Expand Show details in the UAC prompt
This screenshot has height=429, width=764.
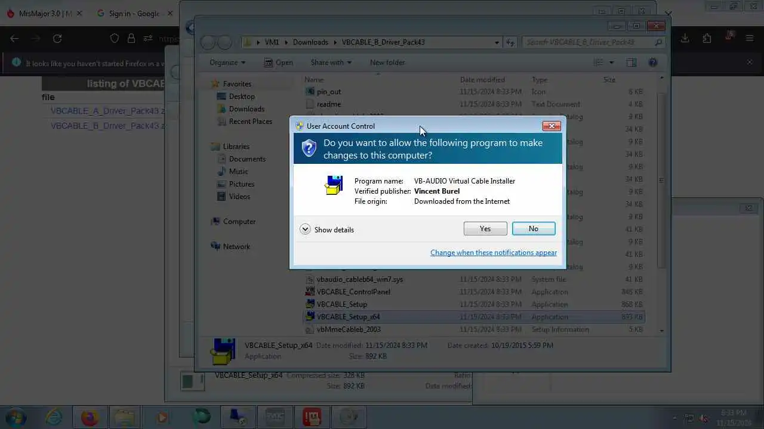[x=327, y=229]
